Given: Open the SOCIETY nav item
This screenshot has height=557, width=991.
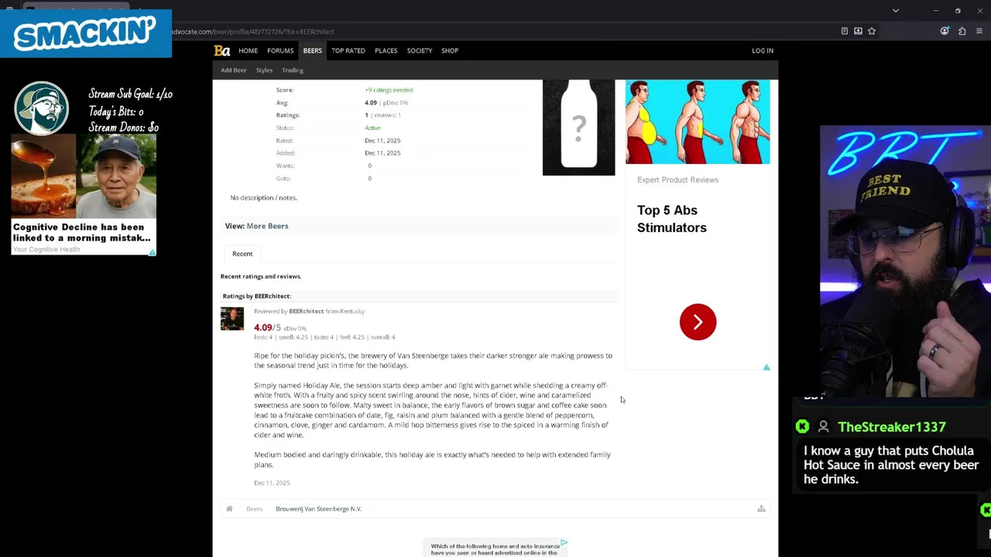Looking at the screenshot, I should (420, 51).
